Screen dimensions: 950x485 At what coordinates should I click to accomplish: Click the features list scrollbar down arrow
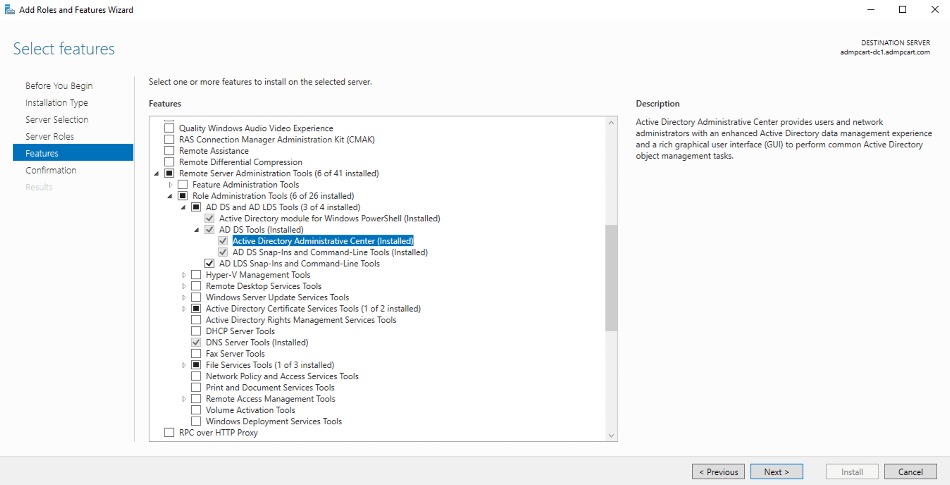tap(611, 435)
